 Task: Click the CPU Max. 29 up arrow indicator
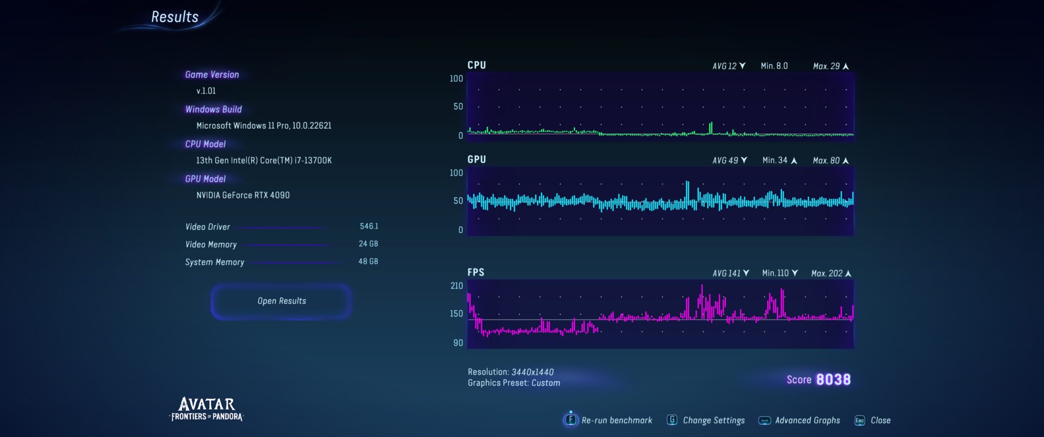tap(846, 66)
